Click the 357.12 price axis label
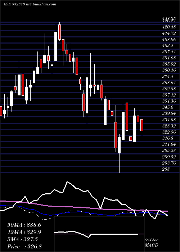The width and height of the screenshot is (180, 252). 168,95
